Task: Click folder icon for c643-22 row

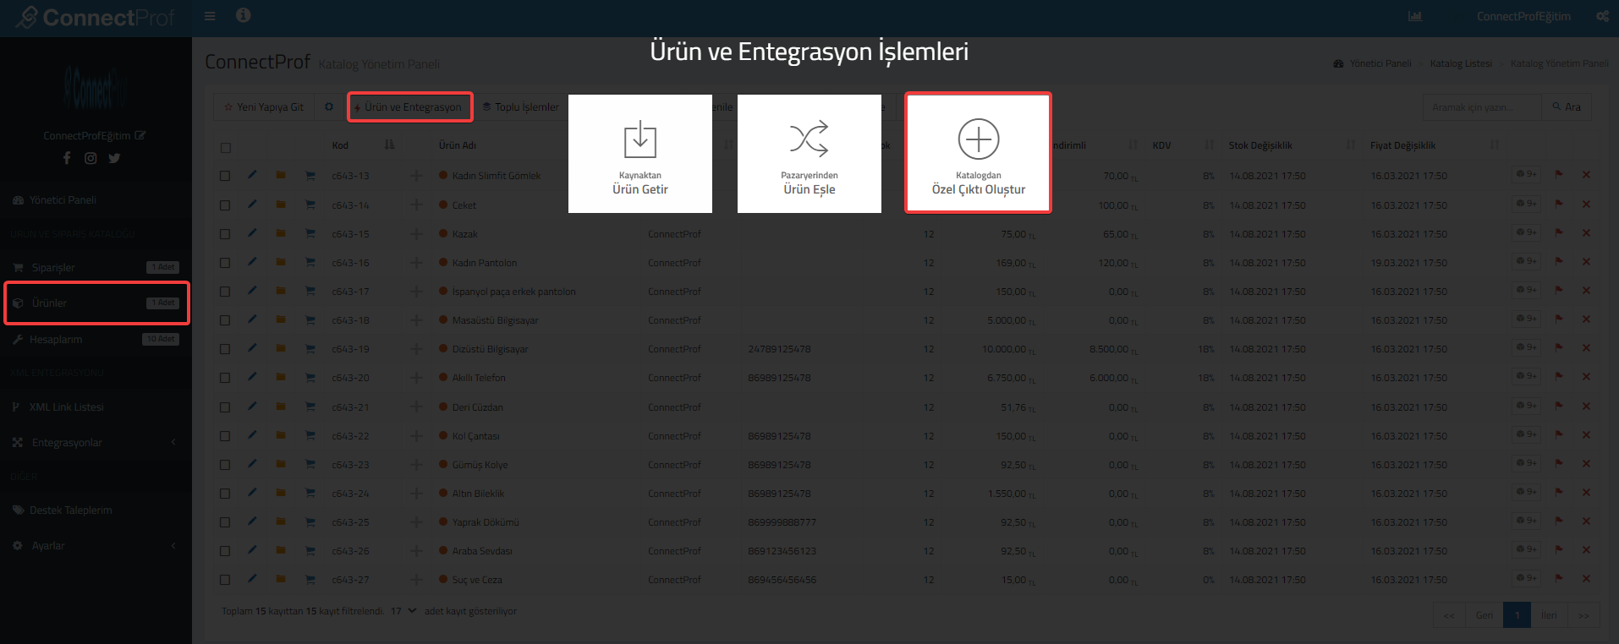Action: tap(280, 435)
